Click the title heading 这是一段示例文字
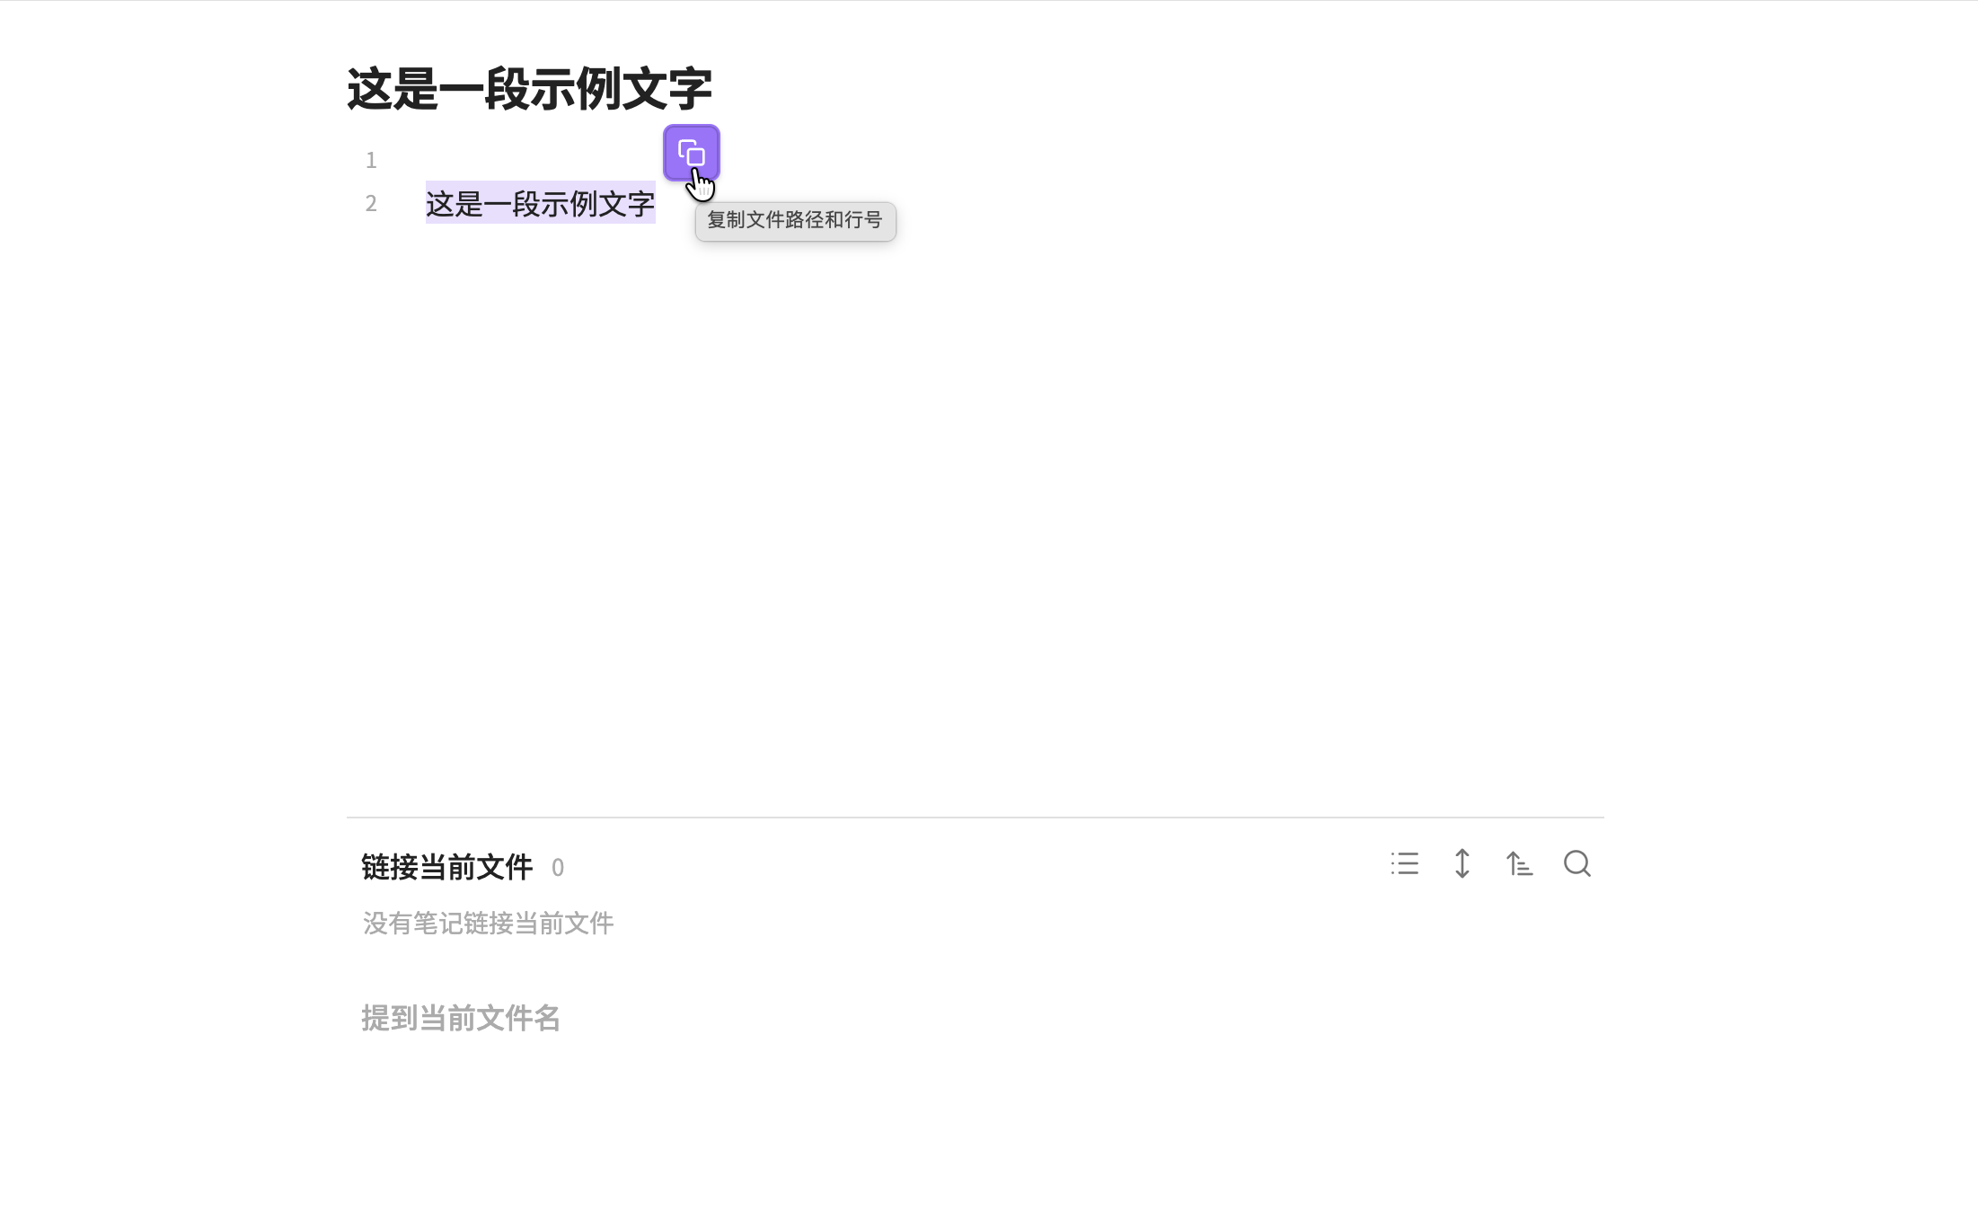 point(529,89)
